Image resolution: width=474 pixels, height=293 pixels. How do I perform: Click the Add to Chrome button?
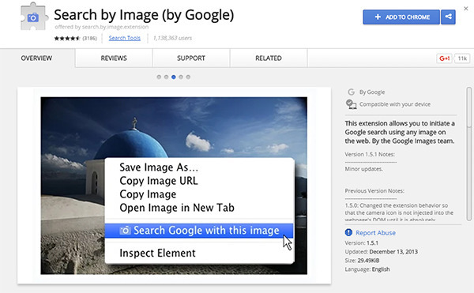click(x=401, y=17)
